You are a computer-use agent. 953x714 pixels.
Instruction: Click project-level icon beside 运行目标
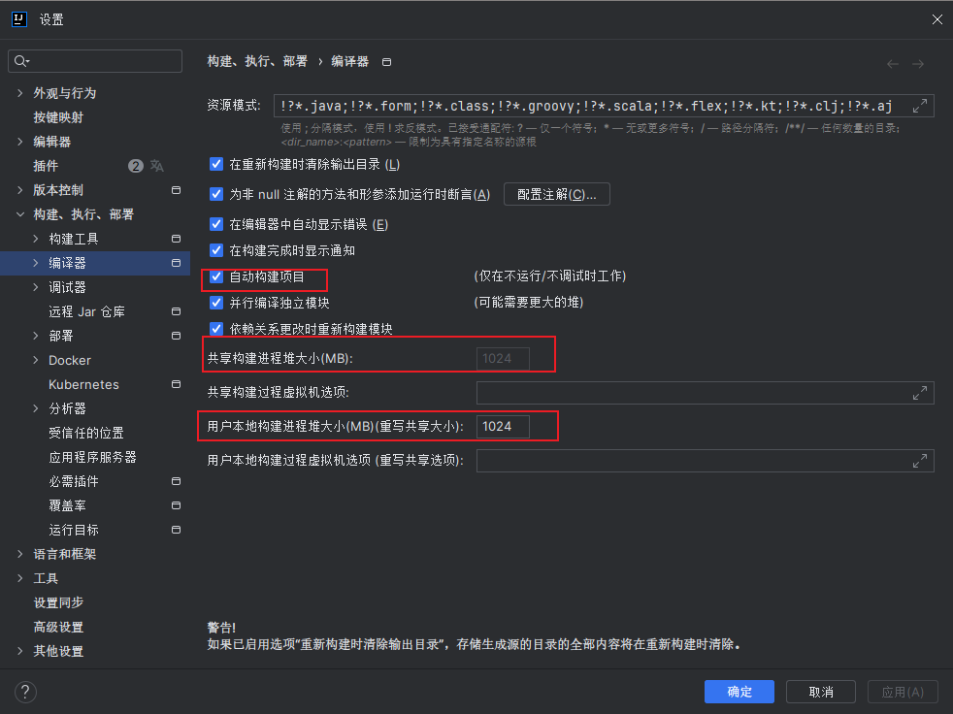click(177, 530)
